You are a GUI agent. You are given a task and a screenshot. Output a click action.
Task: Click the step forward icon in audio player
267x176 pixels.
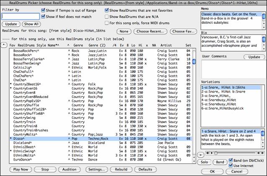pyautogui.click(x=262, y=153)
